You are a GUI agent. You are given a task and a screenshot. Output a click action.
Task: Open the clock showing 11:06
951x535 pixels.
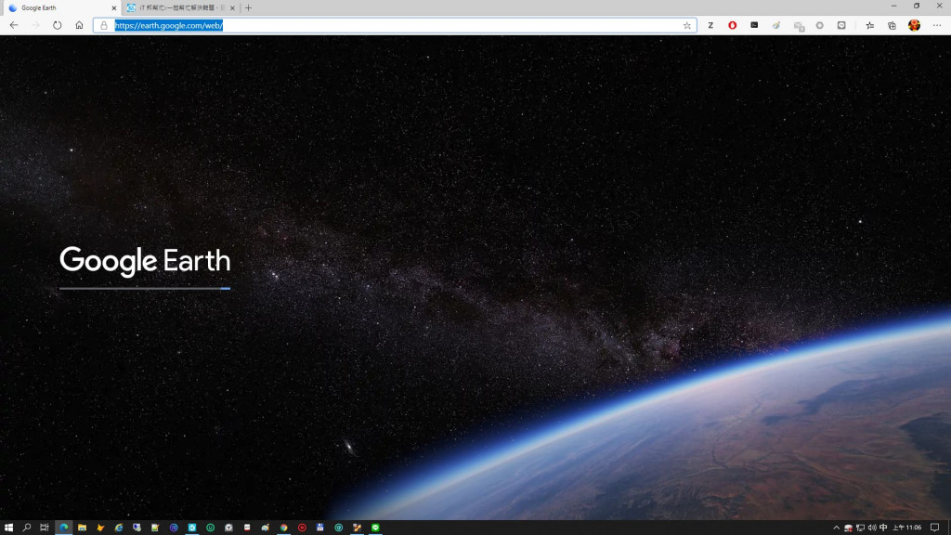(906, 528)
